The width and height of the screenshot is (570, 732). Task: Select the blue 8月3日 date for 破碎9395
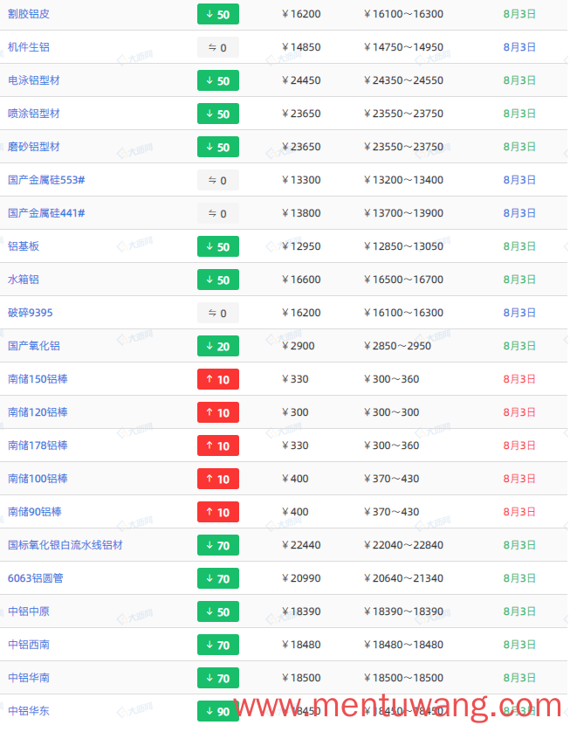519,313
